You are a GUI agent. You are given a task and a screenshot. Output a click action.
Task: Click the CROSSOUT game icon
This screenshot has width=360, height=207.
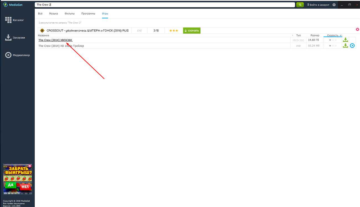point(42,30)
